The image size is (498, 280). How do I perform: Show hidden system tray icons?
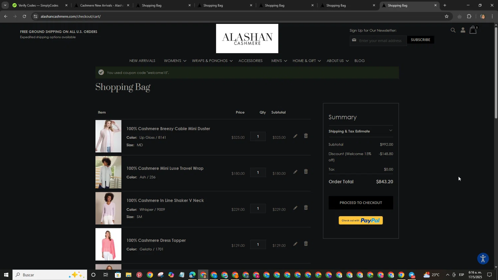click(x=447, y=275)
